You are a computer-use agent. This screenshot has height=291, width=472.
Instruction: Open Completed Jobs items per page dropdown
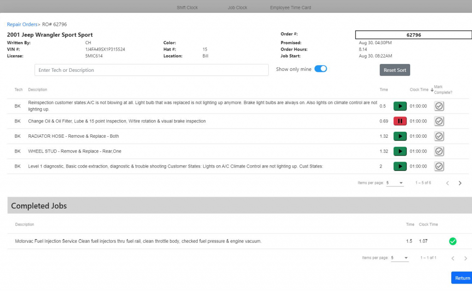(x=400, y=258)
